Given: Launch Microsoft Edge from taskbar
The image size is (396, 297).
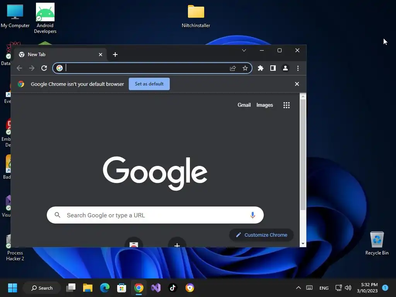Looking at the screenshot, I should click(105, 288).
